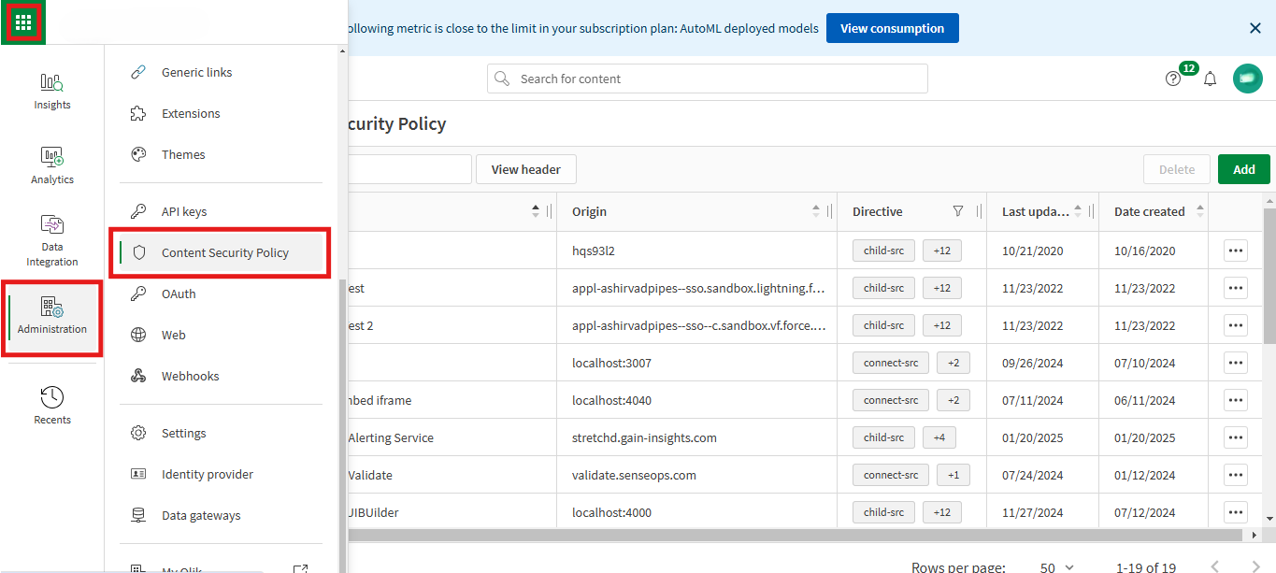Toggle sorting on the Last updated column
The width and height of the screenshot is (1276, 573).
[x=1077, y=211]
